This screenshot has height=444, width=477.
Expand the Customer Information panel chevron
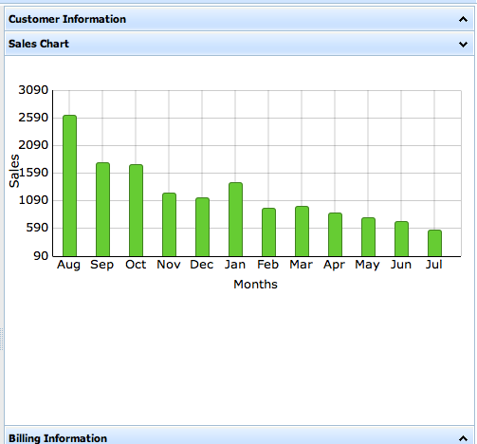click(463, 19)
